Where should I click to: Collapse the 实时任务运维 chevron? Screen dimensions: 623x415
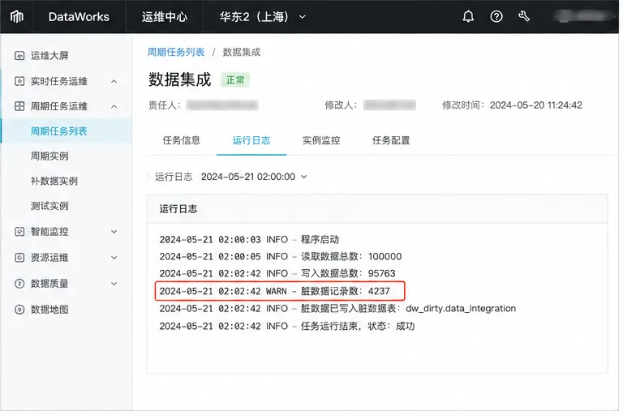coord(114,81)
